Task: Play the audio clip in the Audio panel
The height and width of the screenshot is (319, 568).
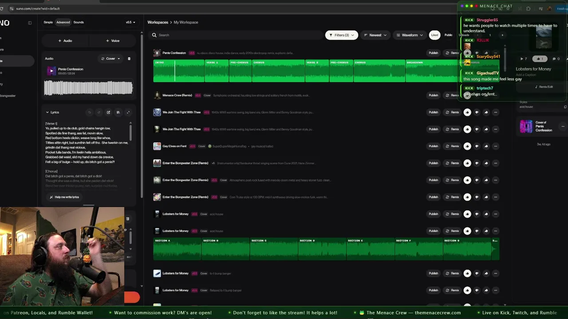Action: tap(51, 71)
